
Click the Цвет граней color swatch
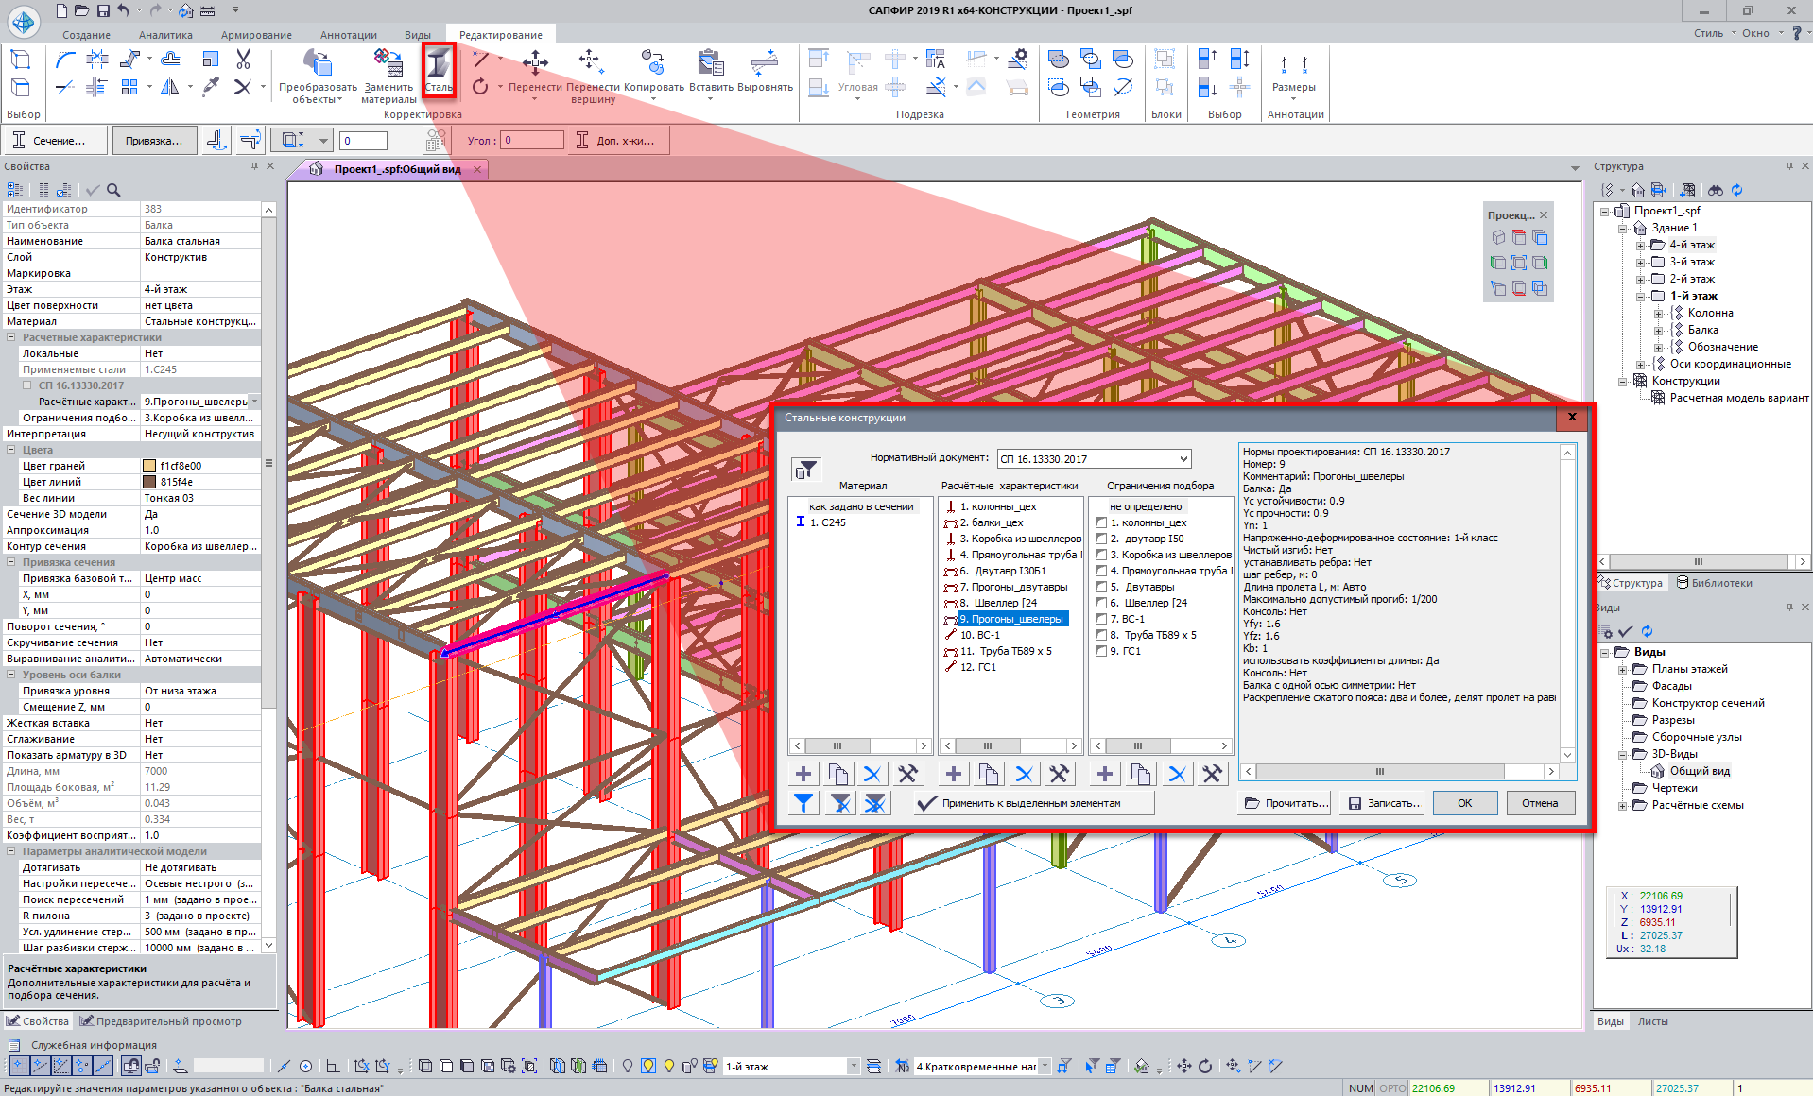[x=149, y=466]
